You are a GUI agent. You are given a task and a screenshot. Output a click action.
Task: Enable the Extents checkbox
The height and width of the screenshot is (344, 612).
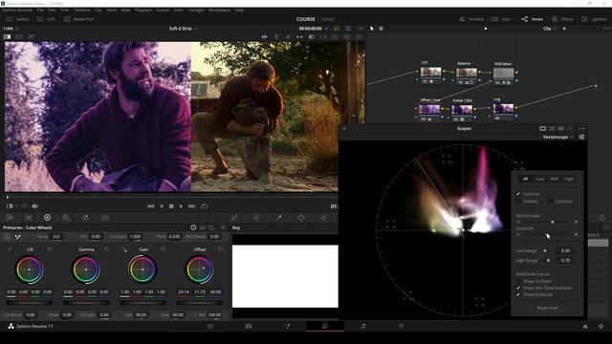pyautogui.click(x=518, y=202)
